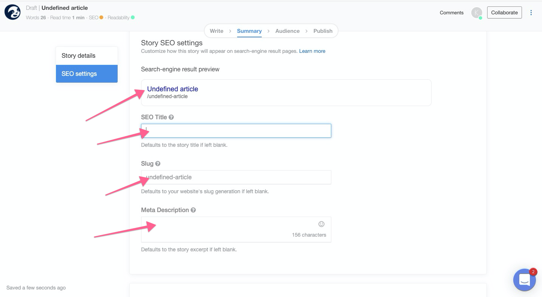This screenshot has height=297, width=542.
Task: Open the three-dot more options menu
Action: click(531, 12)
